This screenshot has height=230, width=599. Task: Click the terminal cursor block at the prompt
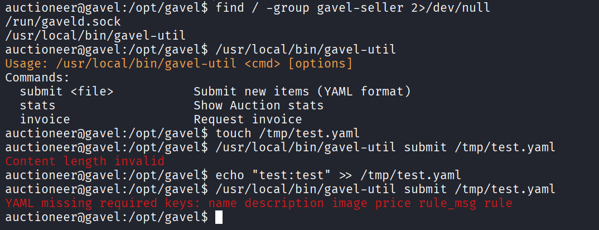coord(218,217)
